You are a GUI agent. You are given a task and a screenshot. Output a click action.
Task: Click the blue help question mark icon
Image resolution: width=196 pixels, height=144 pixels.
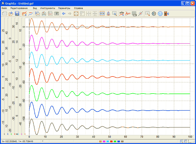click(x=160, y=14)
